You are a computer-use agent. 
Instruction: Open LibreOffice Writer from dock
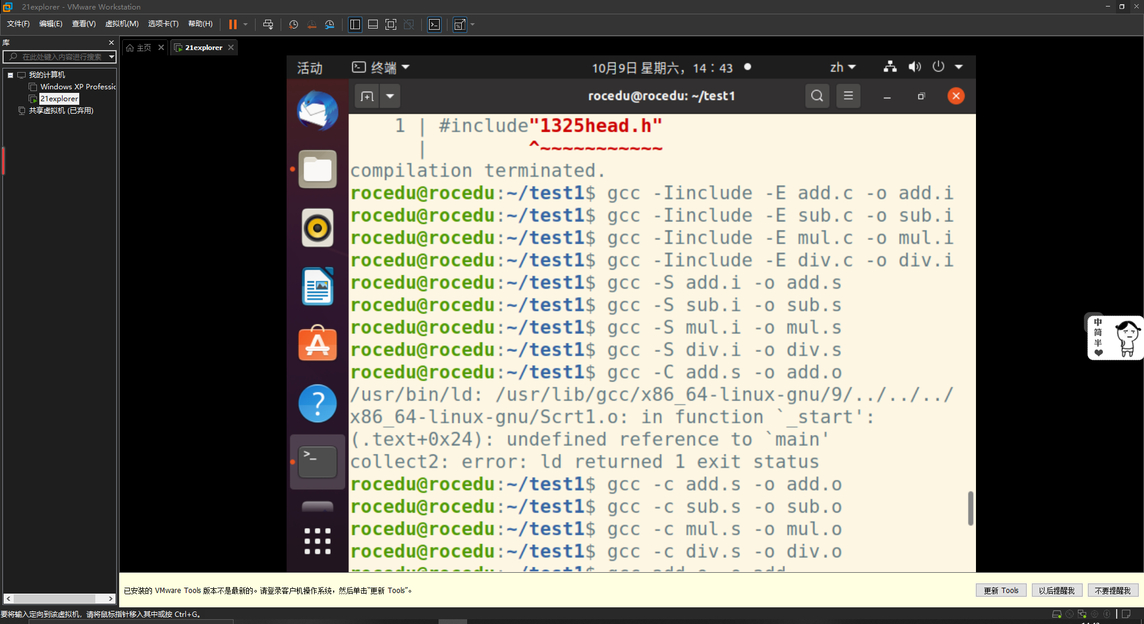tap(318, 286)
